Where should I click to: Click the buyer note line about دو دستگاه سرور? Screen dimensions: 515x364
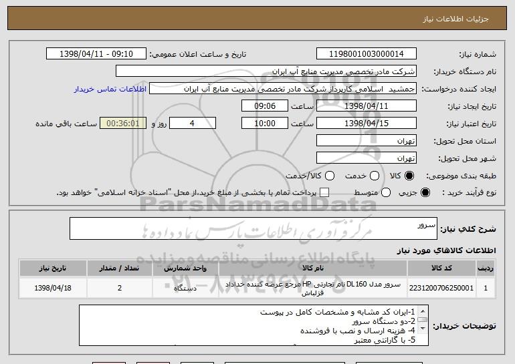click(383, 321)
